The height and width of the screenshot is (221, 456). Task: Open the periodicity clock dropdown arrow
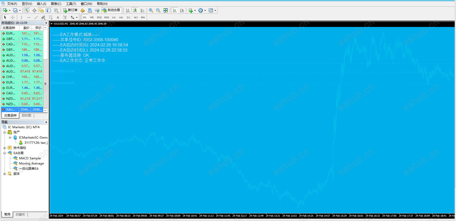(x=205, y=11)
